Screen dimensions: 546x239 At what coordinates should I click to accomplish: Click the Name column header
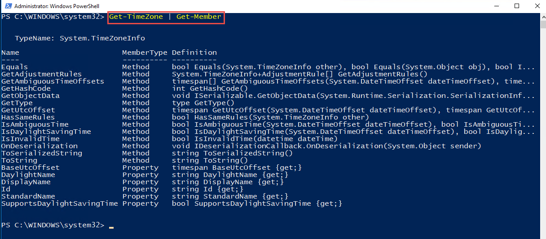pos(10,53)
